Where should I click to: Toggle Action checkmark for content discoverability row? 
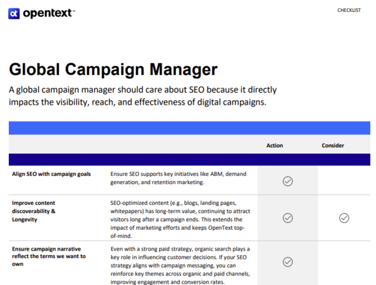[288, 218]
